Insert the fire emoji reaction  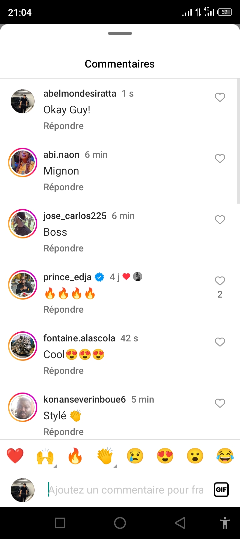(75, 456)
